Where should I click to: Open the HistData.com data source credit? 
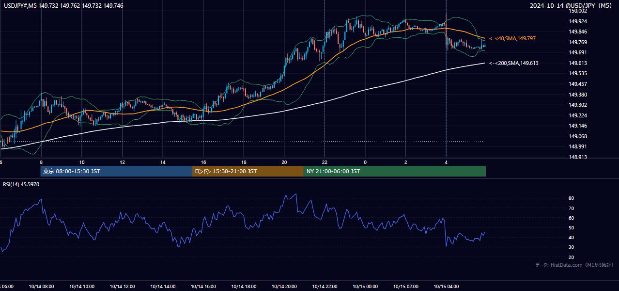(x=574, y=265)
